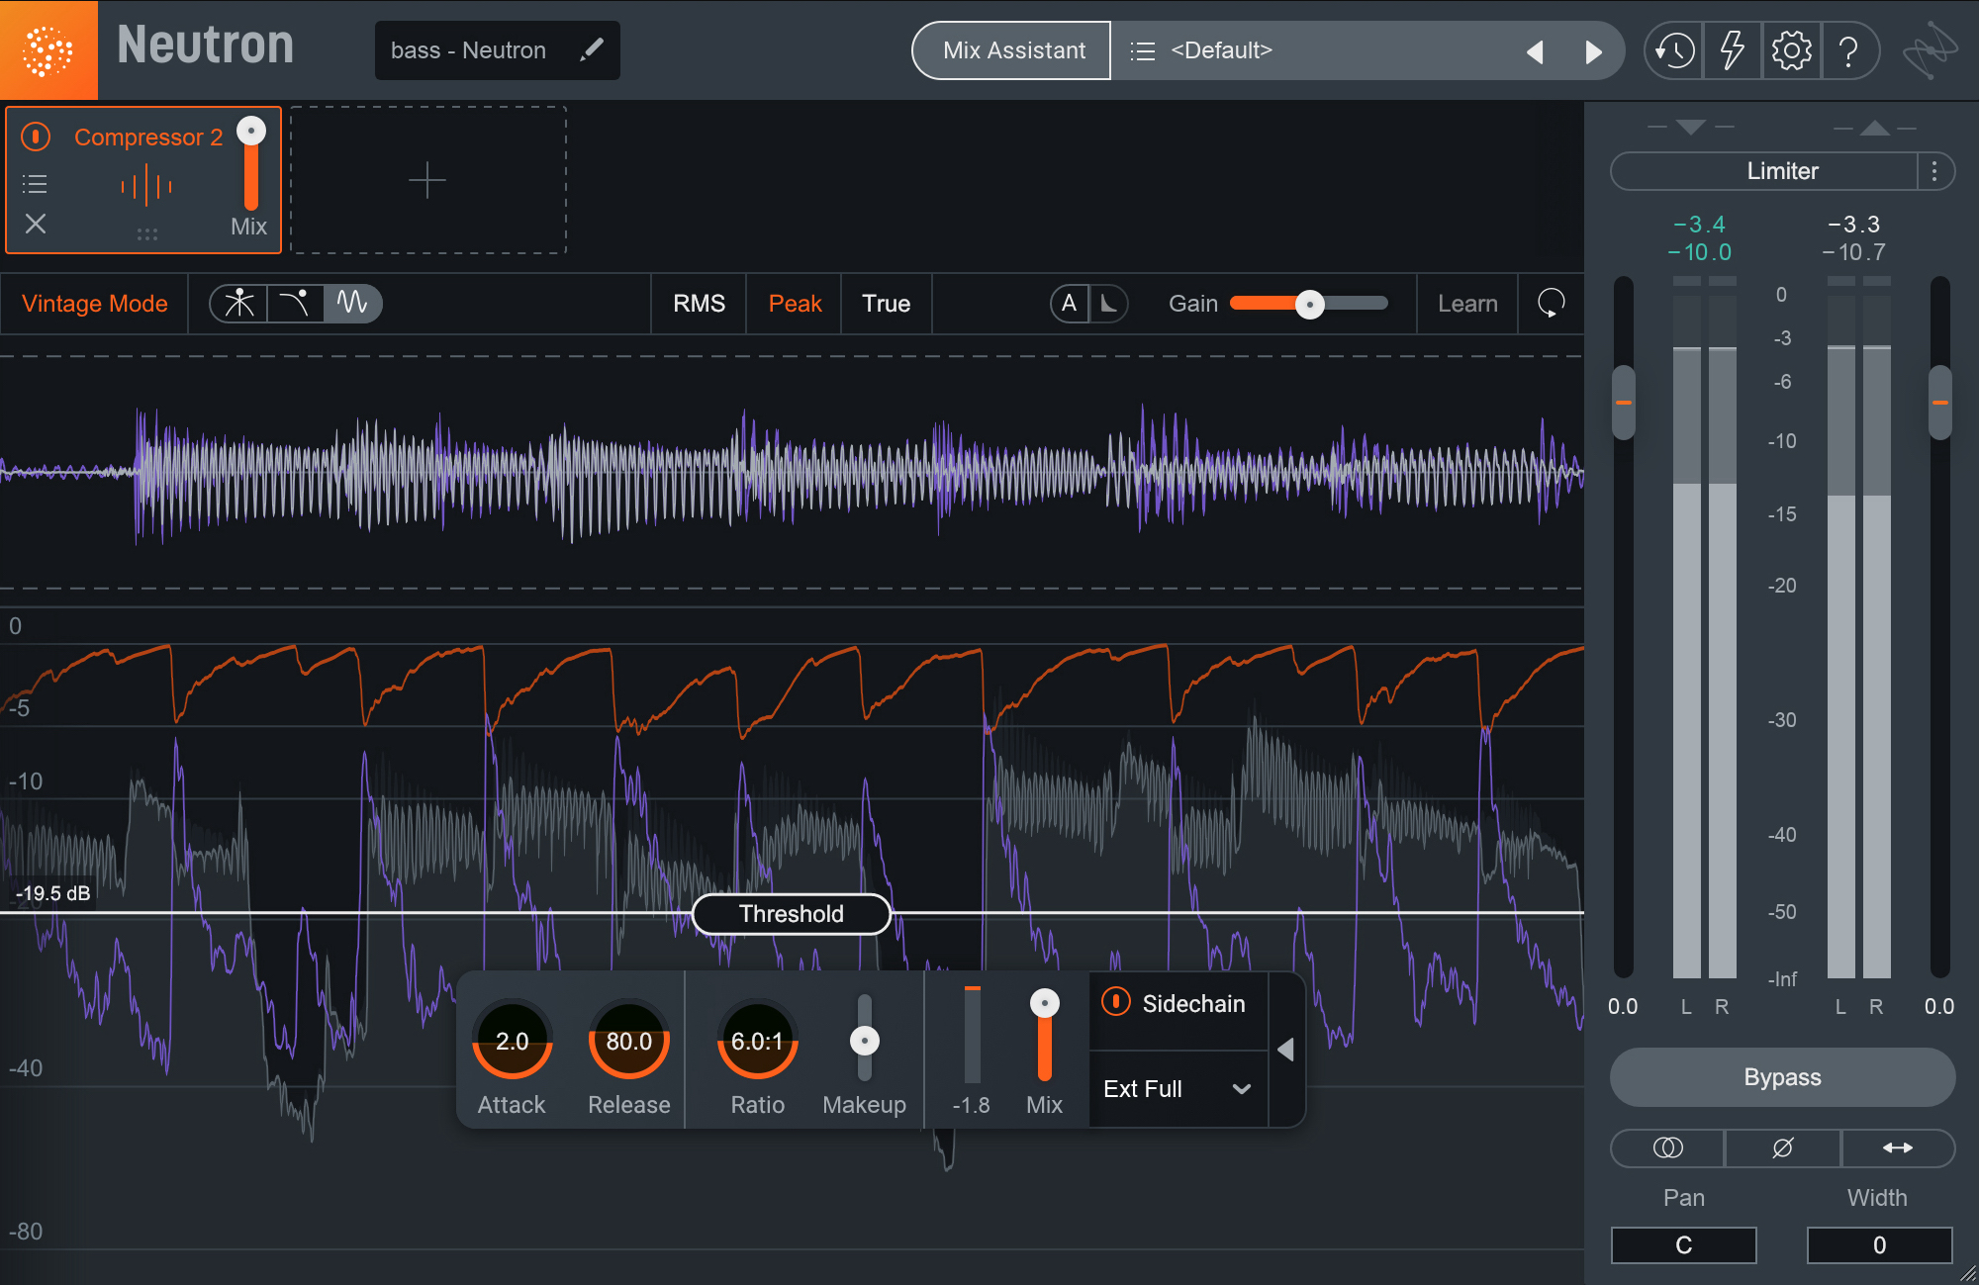Click the Bypass button

pyautogui.click(x=1782, y=1077)
